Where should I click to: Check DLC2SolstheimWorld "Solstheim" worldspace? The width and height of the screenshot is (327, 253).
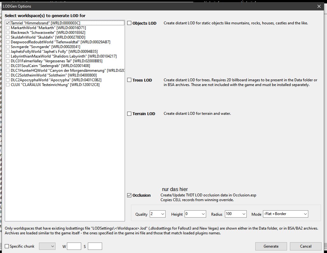point(8,75)
